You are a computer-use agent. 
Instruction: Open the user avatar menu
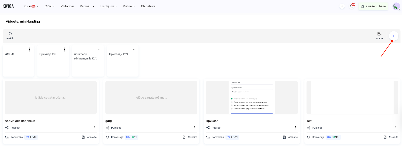point(396,6)
